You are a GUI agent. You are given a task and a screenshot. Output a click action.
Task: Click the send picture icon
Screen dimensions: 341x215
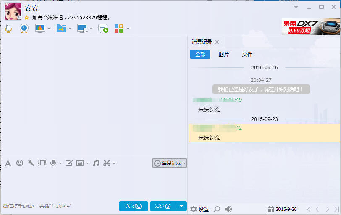[x=80, y=163]
